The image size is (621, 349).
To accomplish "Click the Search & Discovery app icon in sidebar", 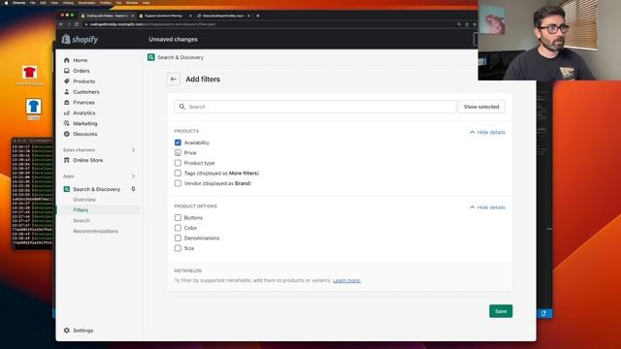I will [x=67, y=189].
